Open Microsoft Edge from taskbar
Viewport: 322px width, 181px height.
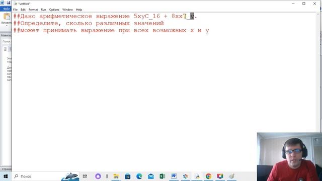tap(139, 176)
